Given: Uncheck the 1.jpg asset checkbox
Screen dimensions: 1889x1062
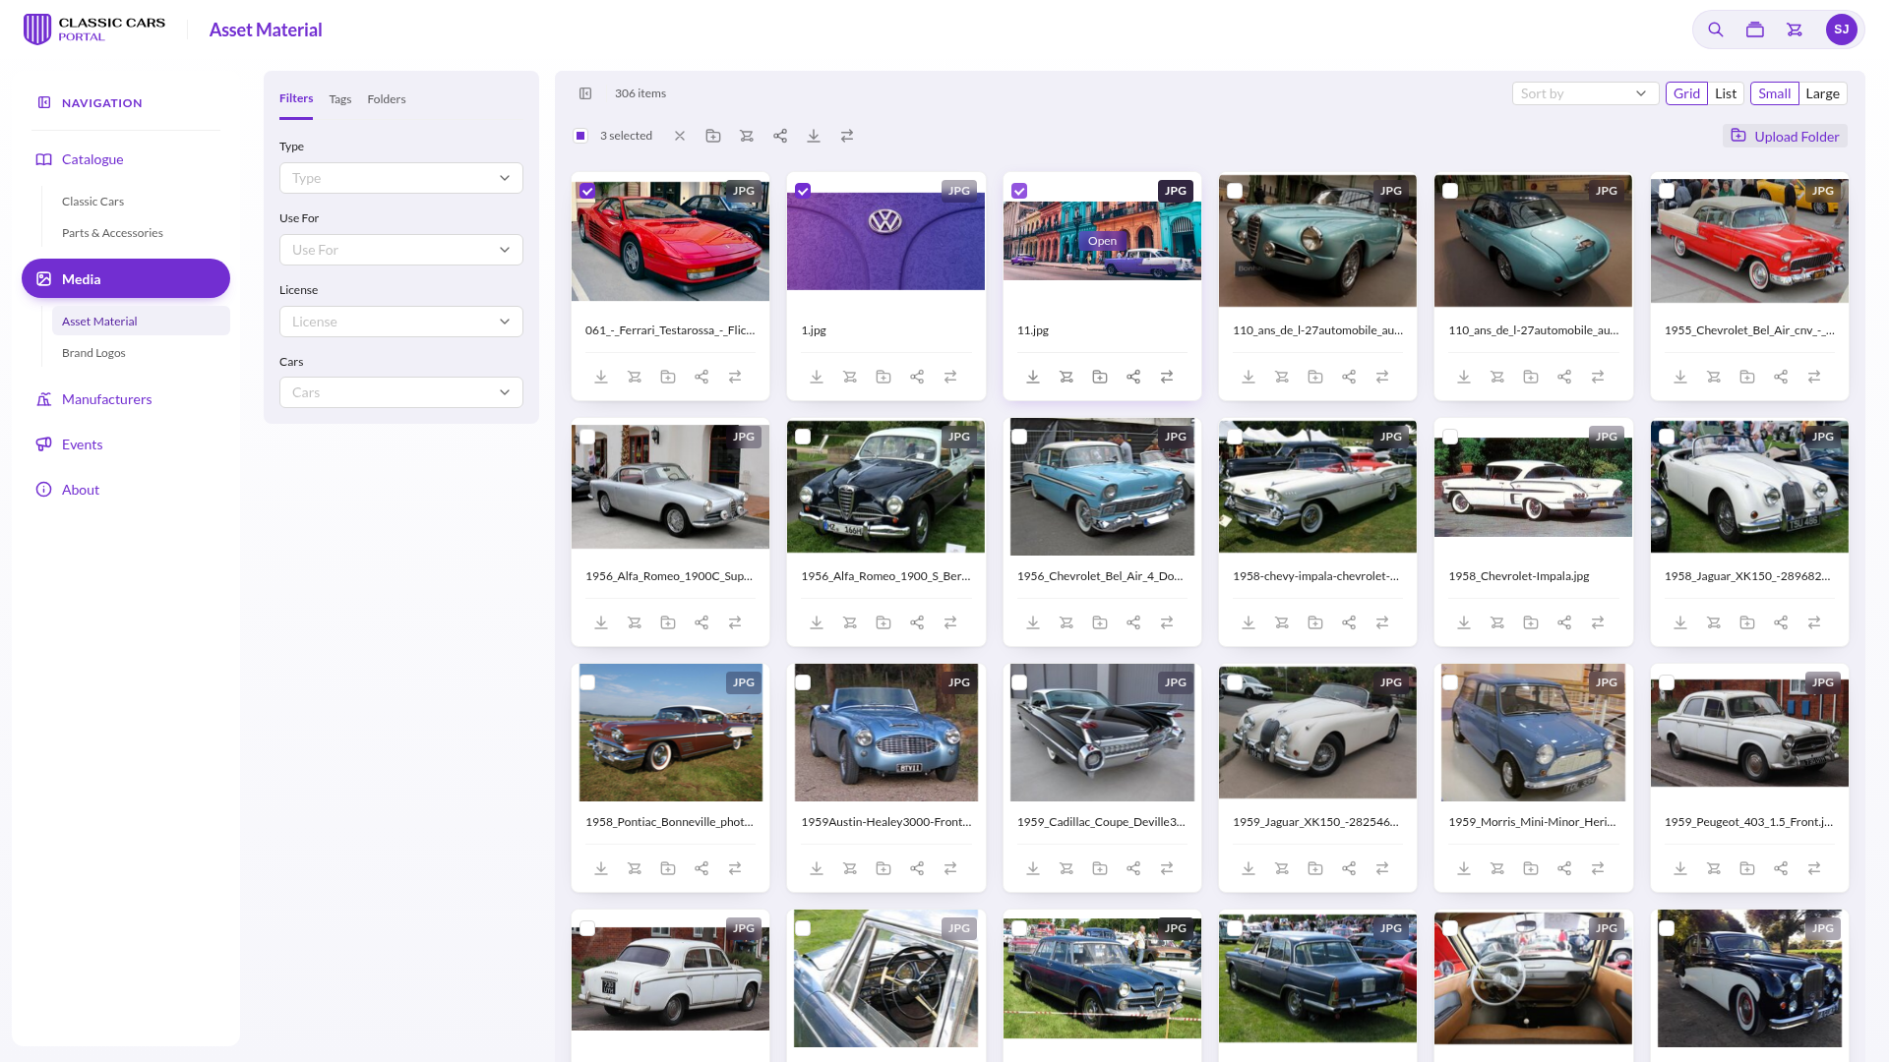Looking at the screenshot, I should (x=803, y=191).
